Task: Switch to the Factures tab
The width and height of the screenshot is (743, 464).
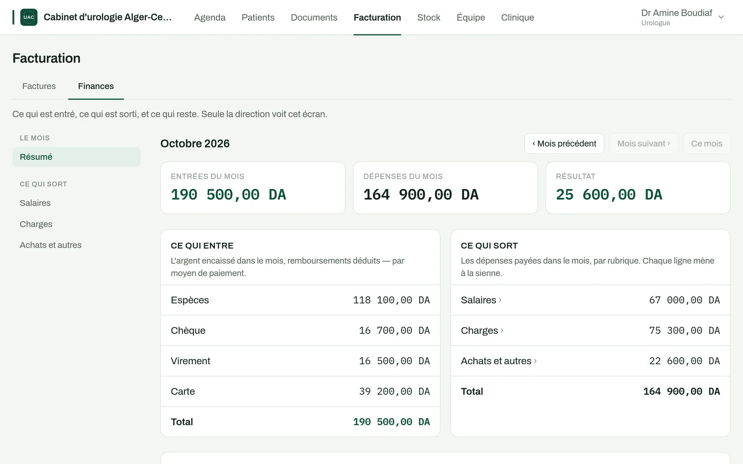Action: [x=39, y=86]
